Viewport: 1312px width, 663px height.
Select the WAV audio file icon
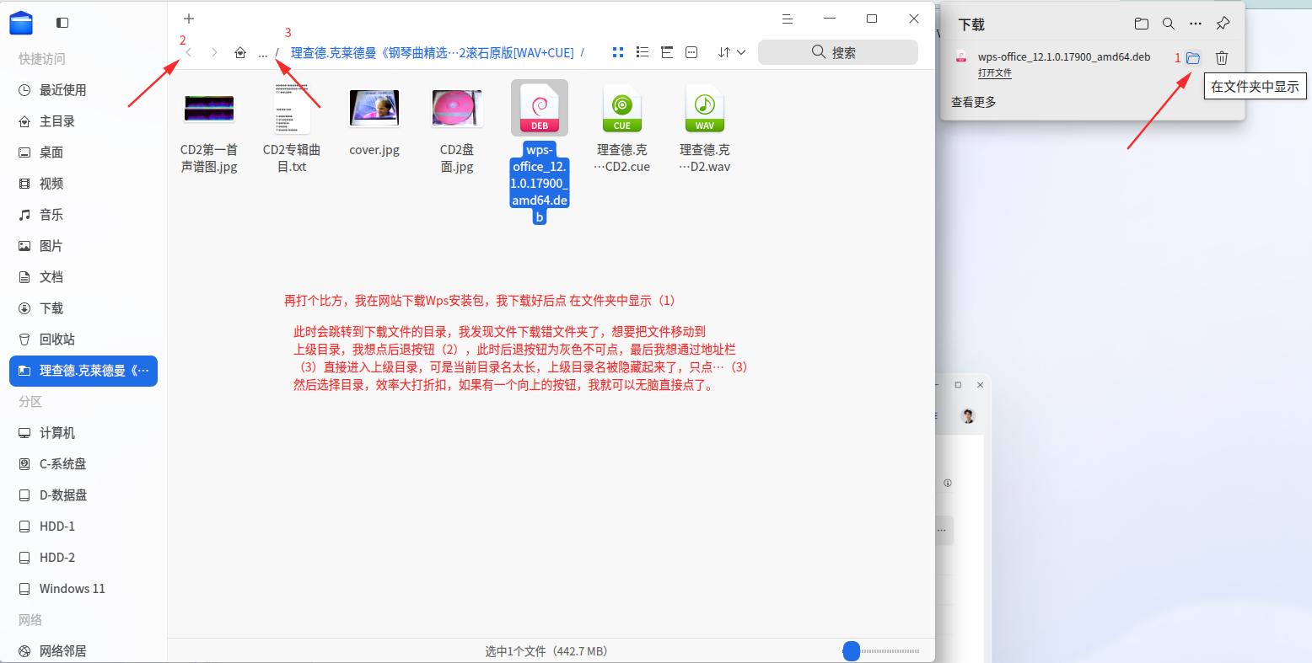tap(705, 108)
